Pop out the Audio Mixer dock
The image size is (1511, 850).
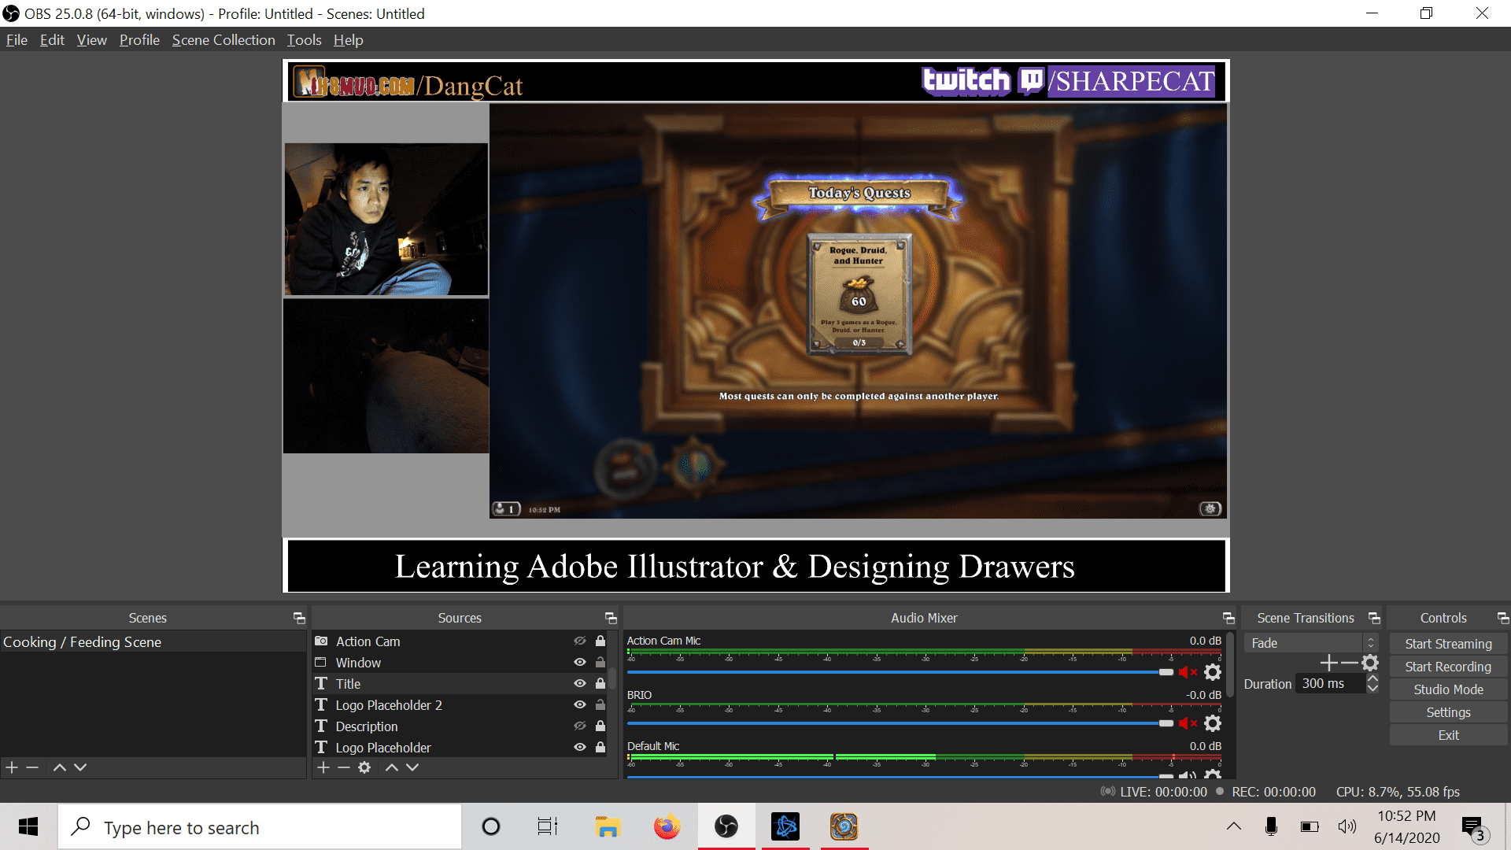[1228, 619]
